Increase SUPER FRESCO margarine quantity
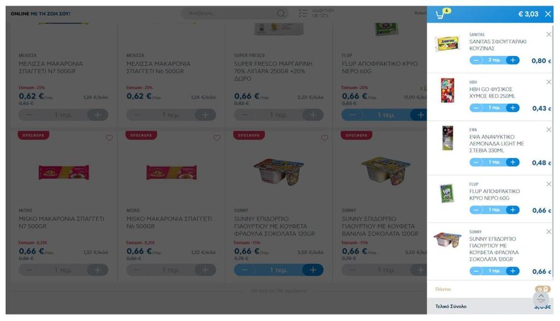 (313, 115)
